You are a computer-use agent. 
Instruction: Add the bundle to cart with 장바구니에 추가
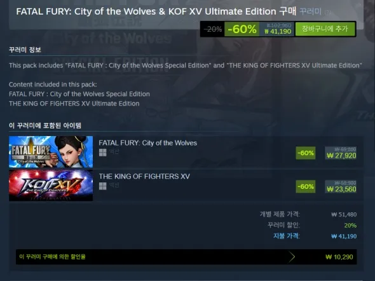tap(325, 29)
